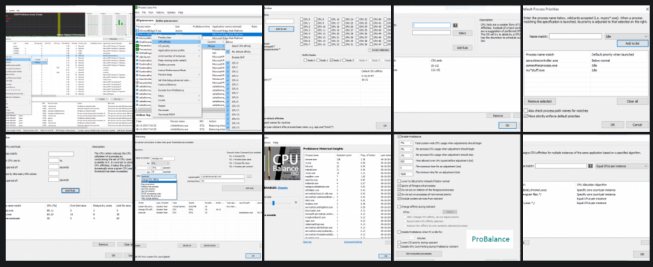653x267 pixels.
Task: Choose Priority class in the context menu
Action: (177, 37)
